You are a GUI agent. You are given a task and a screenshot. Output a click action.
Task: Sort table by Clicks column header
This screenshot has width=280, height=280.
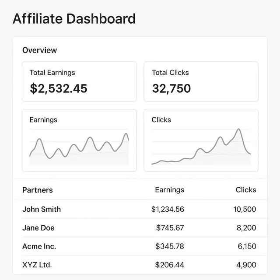pos(245,190)
